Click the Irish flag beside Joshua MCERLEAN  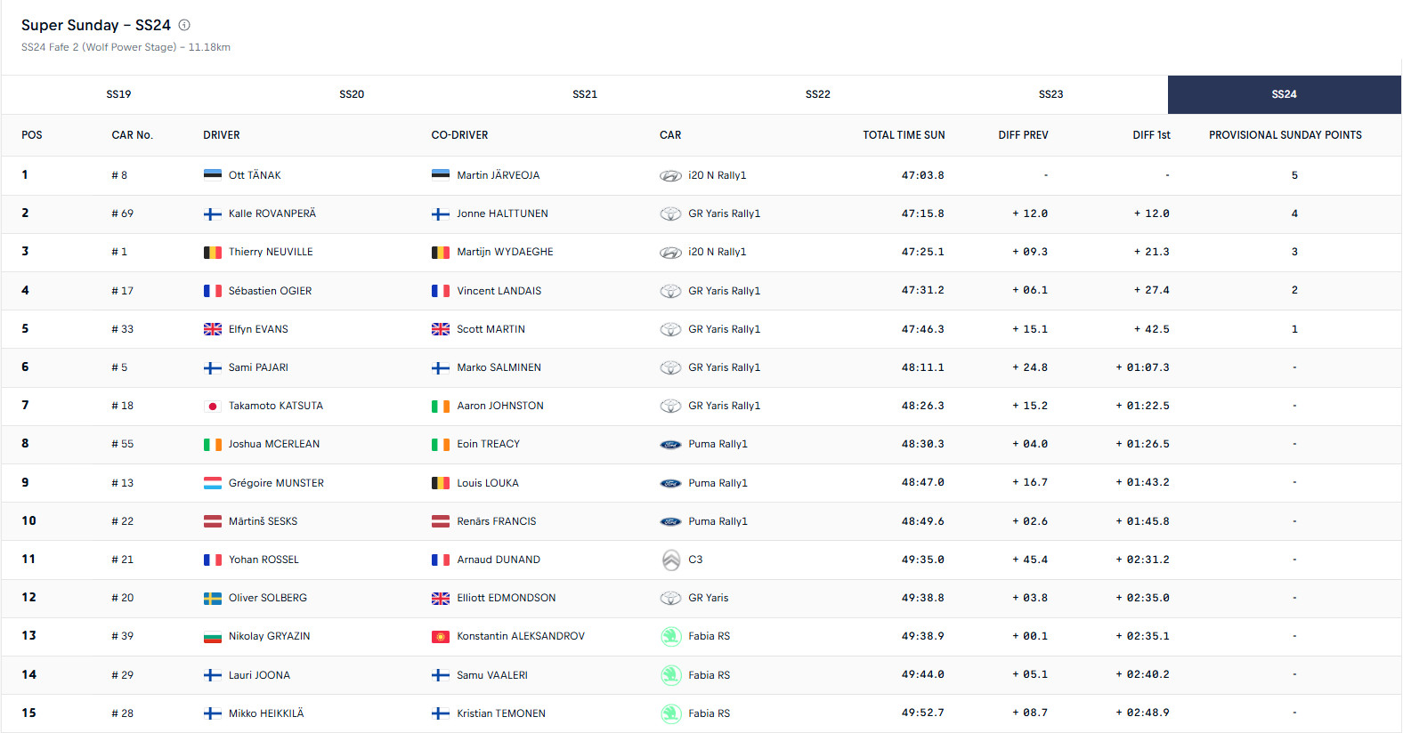pos(213,444)
